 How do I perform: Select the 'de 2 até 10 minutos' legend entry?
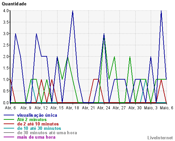(38, 124)
